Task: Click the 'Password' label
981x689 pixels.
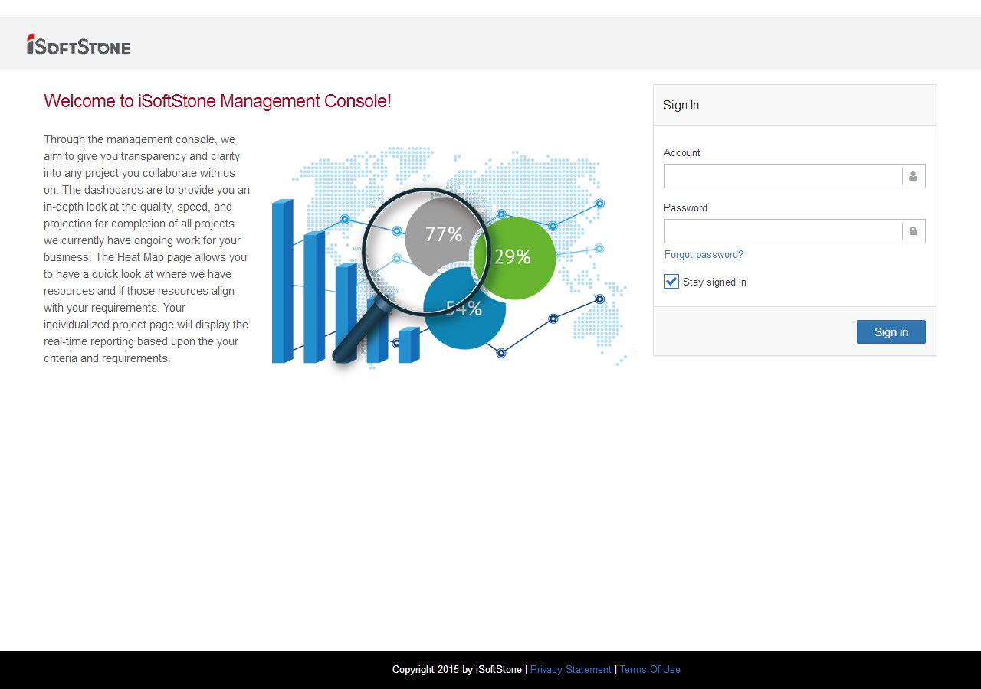Action: pos(685,208)
